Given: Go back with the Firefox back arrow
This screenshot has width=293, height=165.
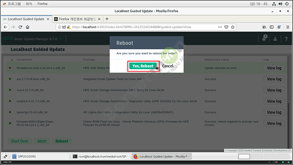Looking at the screenshot, I should (x=5, y=27).
